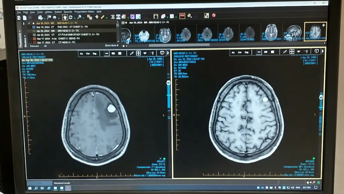The width and height of the screenshot is (344, 194).
Task: Open the Presentation States menu
Action: pos(84,12)
